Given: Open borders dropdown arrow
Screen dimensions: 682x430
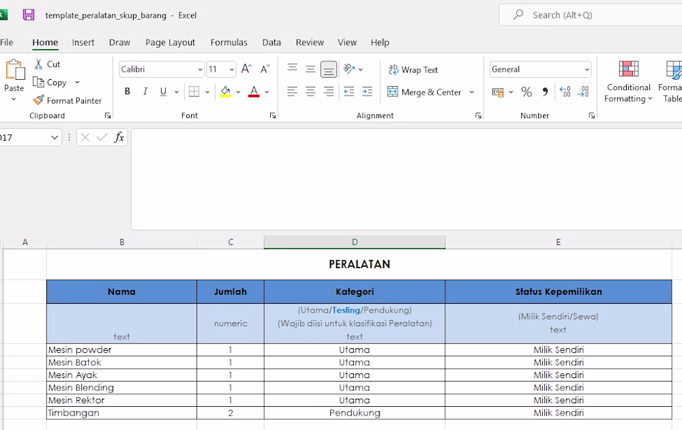Looking at the screenshot, I should [x=207, y=92].
